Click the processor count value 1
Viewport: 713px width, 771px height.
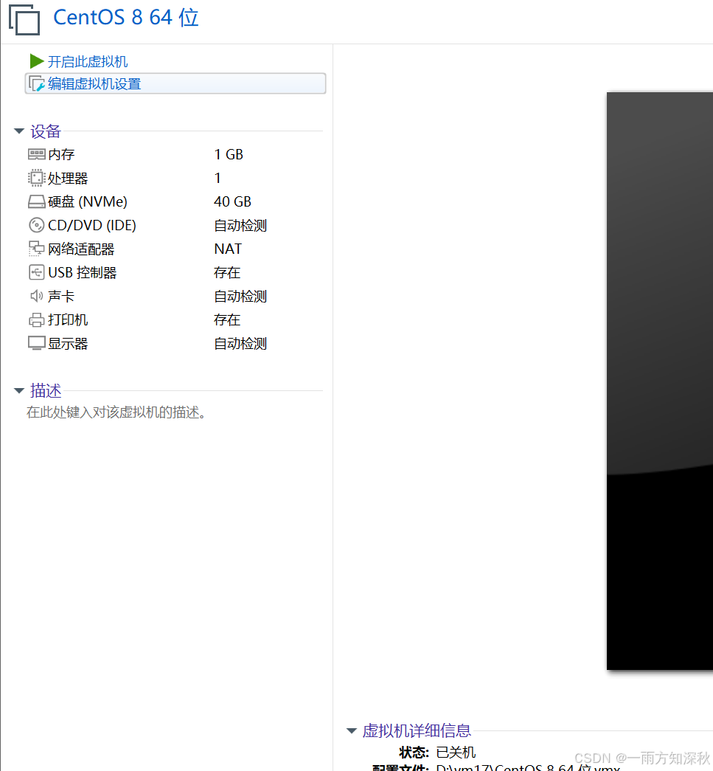(218, 178)
